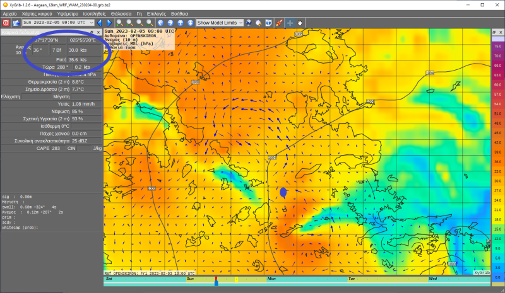
Task: Open a GRIB file with folder icon
Action: [x=16, y=23]
